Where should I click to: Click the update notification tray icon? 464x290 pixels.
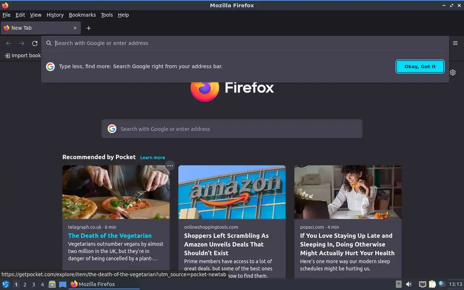442,284
